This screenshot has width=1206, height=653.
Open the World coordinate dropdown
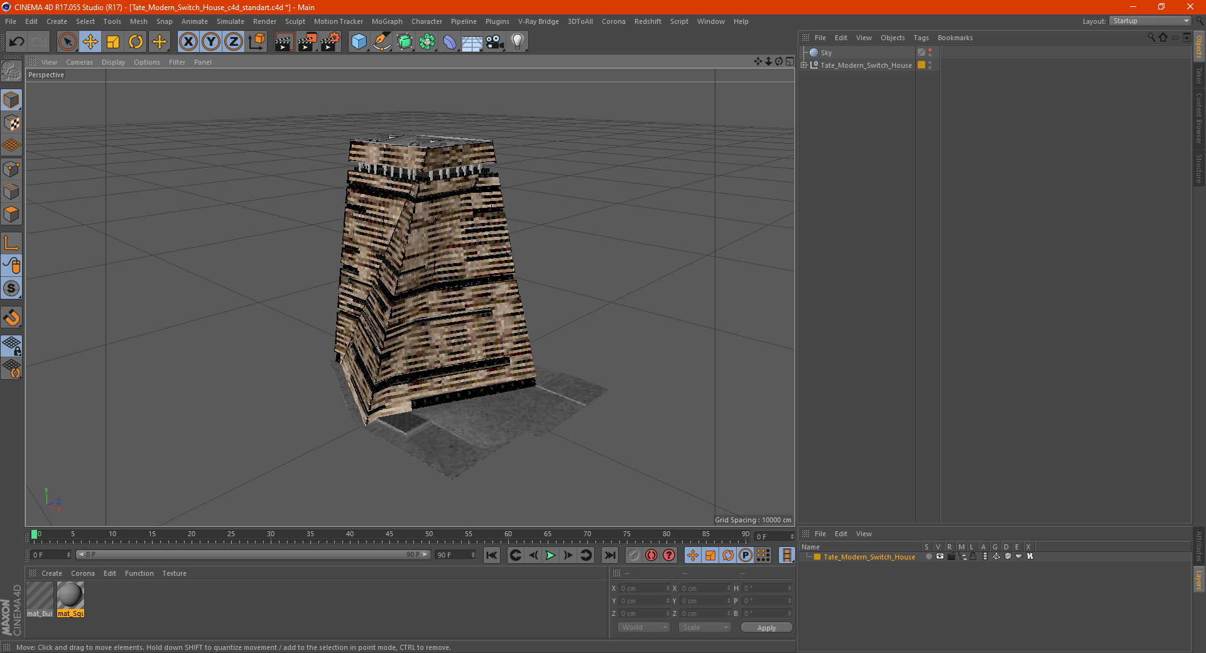[644, 627]
